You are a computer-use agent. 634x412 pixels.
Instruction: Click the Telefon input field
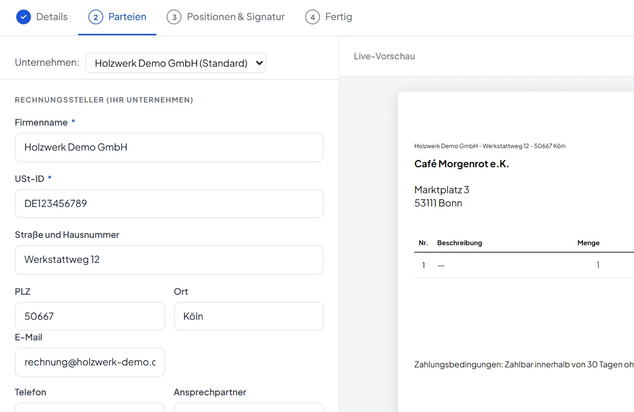[90, 408]
